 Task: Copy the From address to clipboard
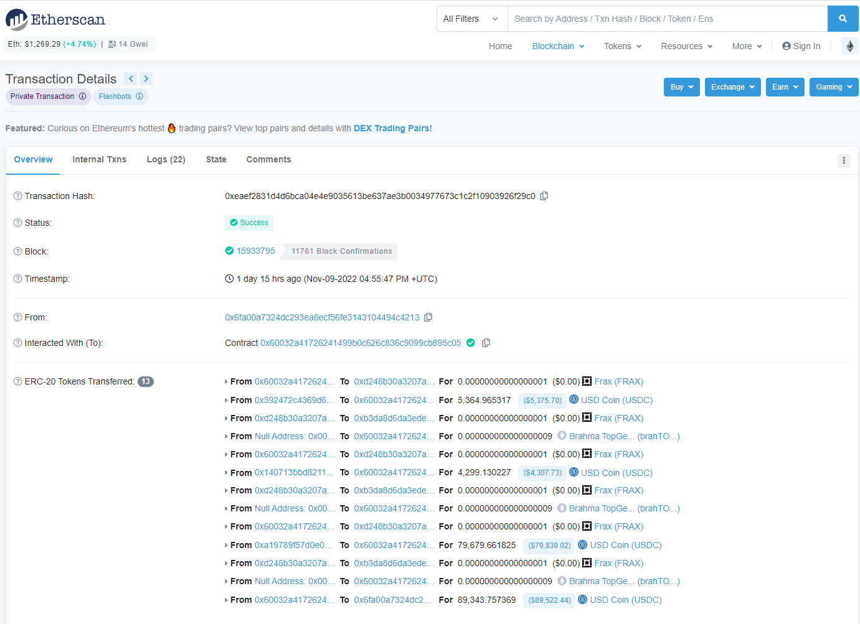(428, 317)
